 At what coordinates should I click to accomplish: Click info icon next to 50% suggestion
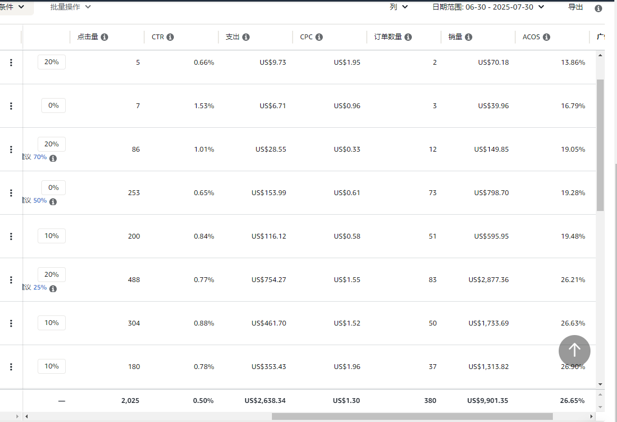click(53, 202)
